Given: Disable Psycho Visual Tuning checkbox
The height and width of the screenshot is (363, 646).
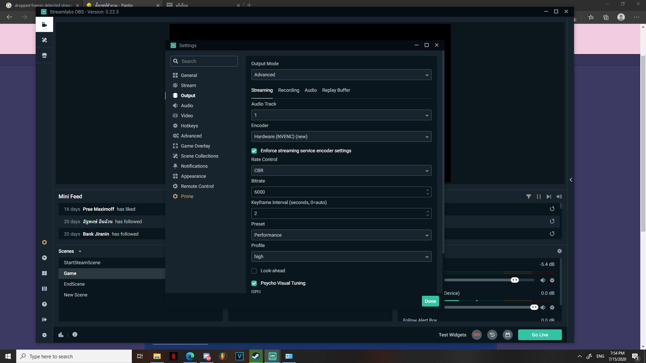Looking at the screenshot, I should 254,283.
